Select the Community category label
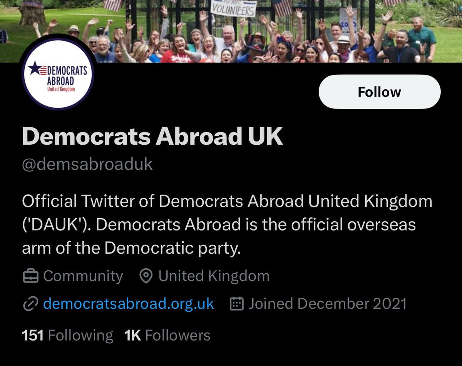462x366 pixels. [83, 276]
